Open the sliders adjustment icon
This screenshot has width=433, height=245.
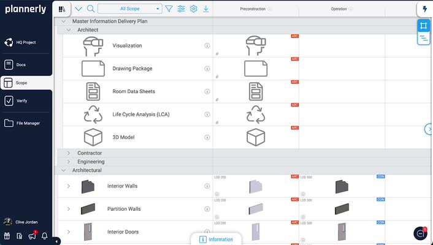click(181, 9)
